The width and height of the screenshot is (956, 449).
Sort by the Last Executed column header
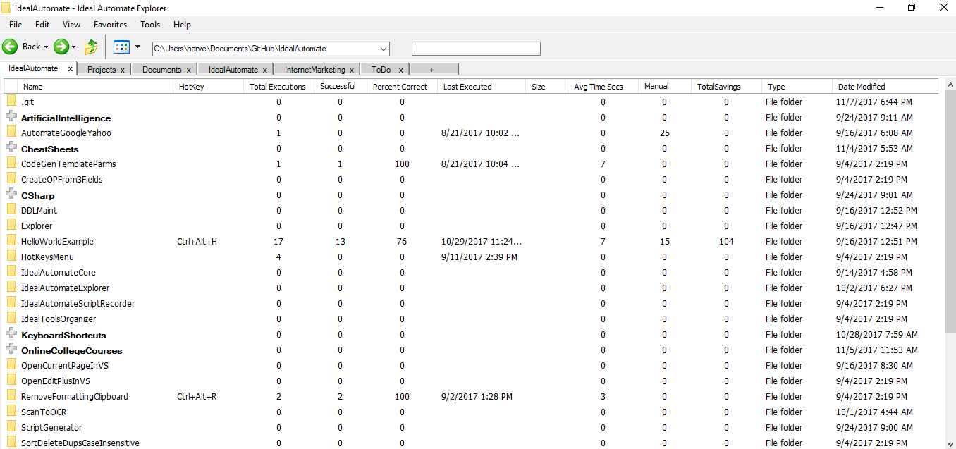point(482,87)
